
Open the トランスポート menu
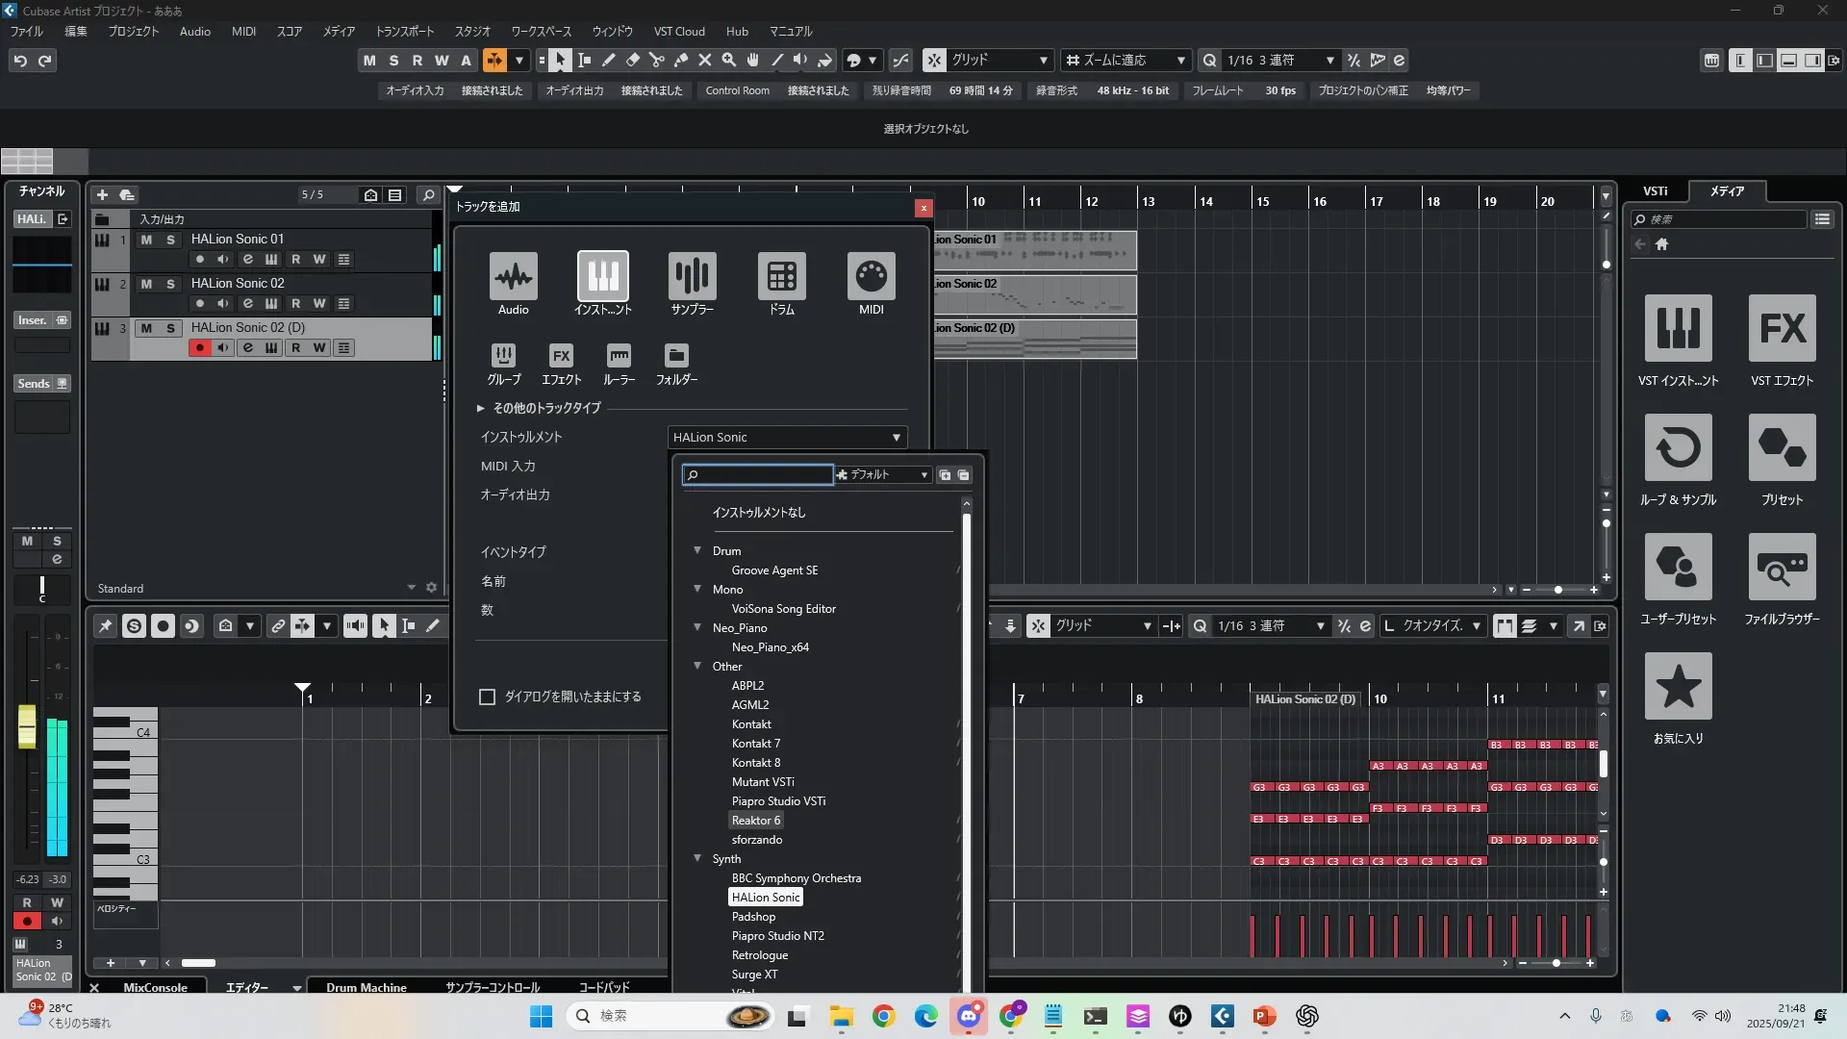[x=404, y=32]
